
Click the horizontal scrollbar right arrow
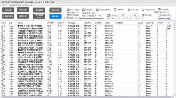point(173,97)
